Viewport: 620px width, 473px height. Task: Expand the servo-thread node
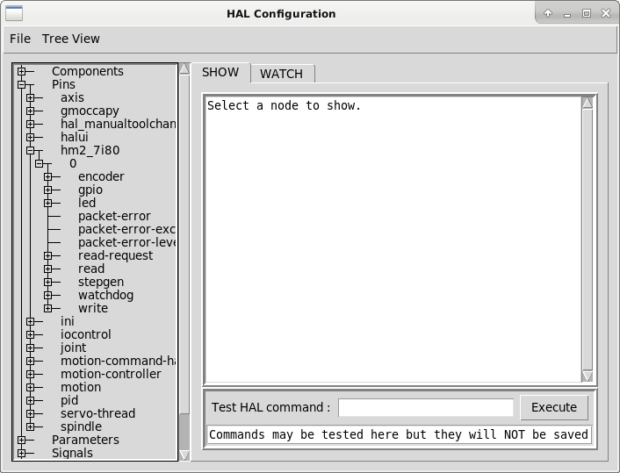coord(31,413)
